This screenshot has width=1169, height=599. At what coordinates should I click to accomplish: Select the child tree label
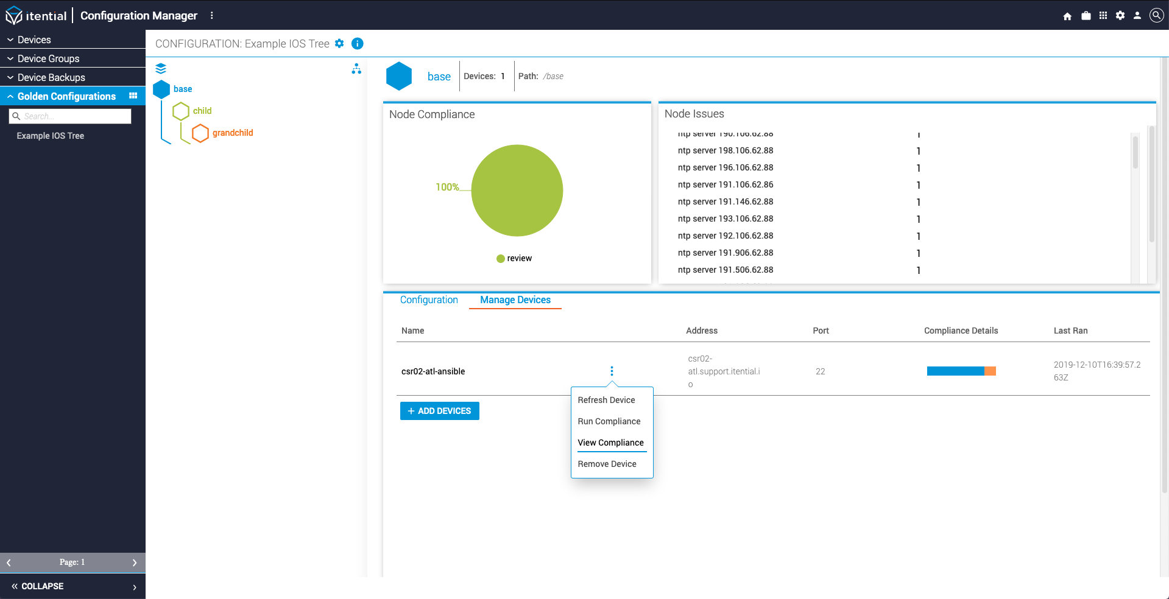[202, 111]
